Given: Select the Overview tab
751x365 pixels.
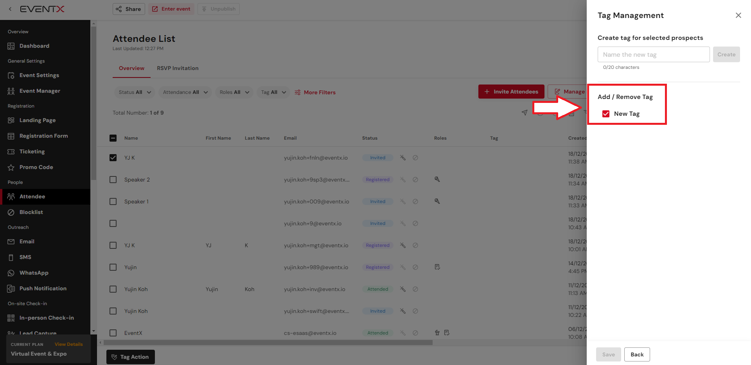Looking at the screenshot, I should pyautogui.click(x=131, y=68).
